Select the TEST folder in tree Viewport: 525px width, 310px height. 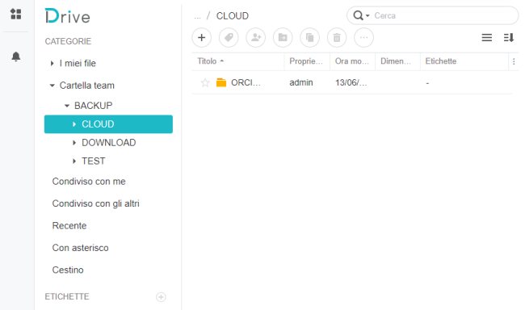pos(94,161)
